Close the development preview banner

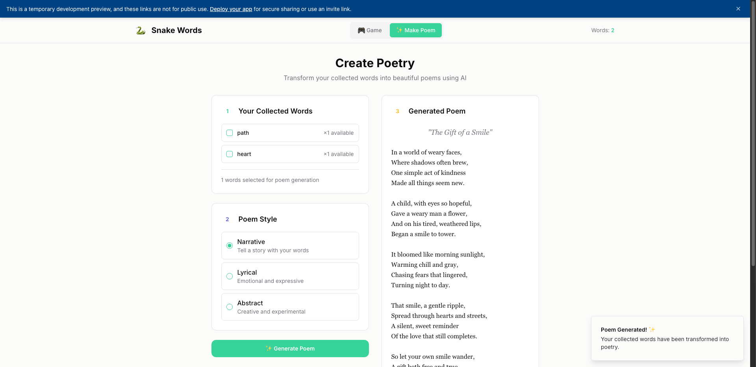738,9
